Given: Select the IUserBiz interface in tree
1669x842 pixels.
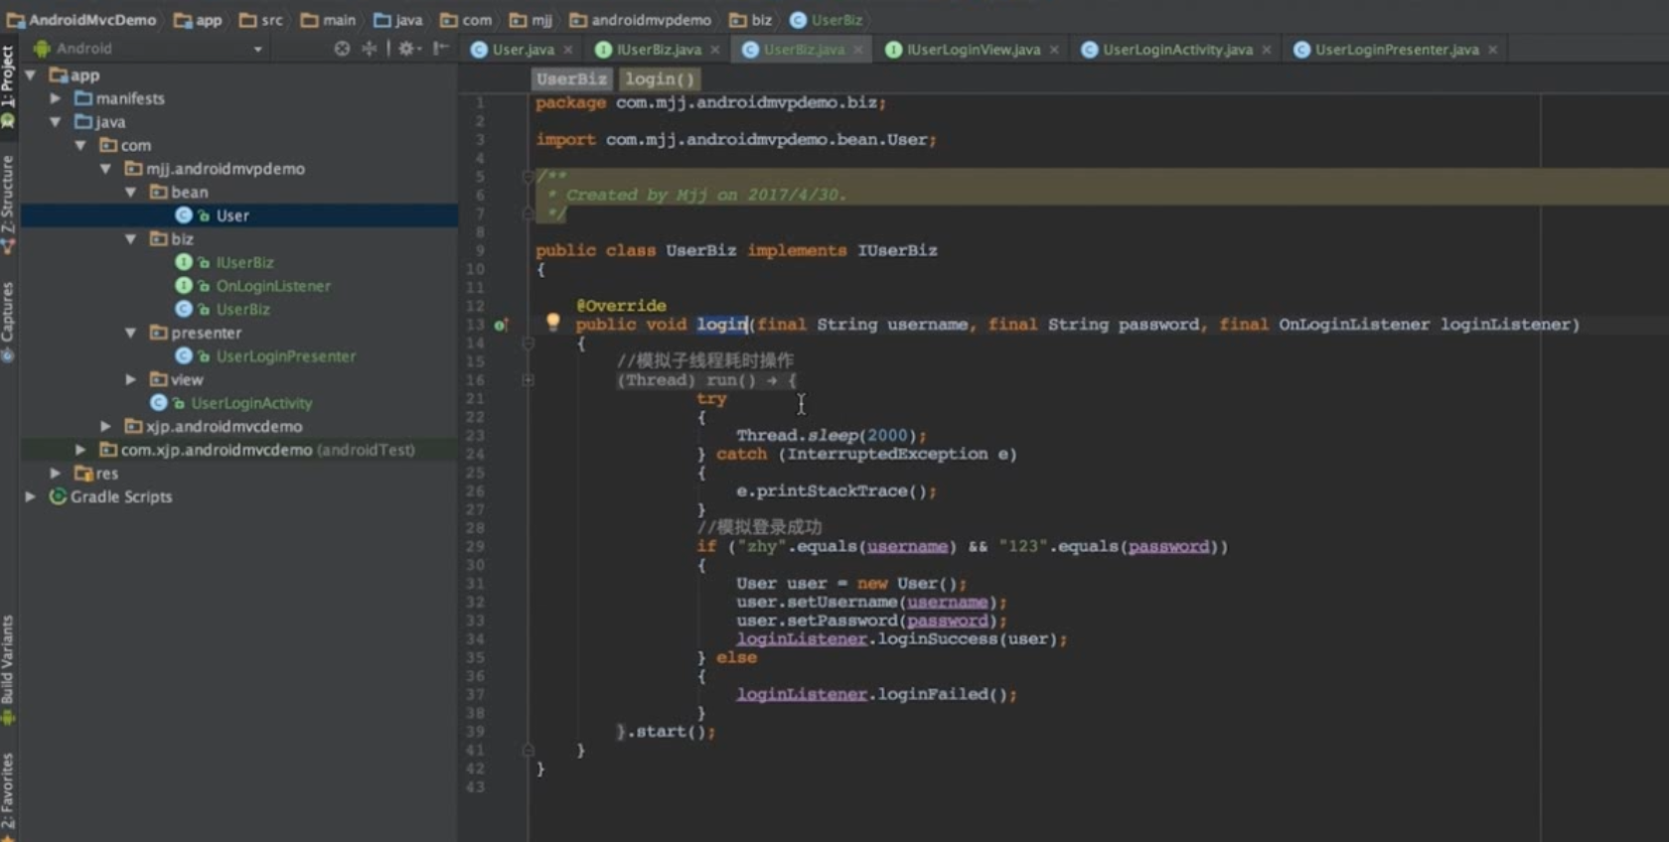Looking at the screenshot, I should tap(244, 262).
